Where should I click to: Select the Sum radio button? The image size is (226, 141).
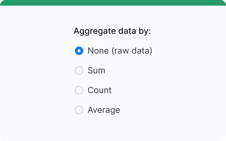79,70
